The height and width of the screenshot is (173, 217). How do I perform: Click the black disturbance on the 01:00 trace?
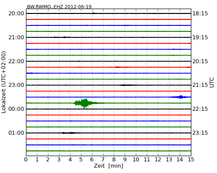(70, 133)
